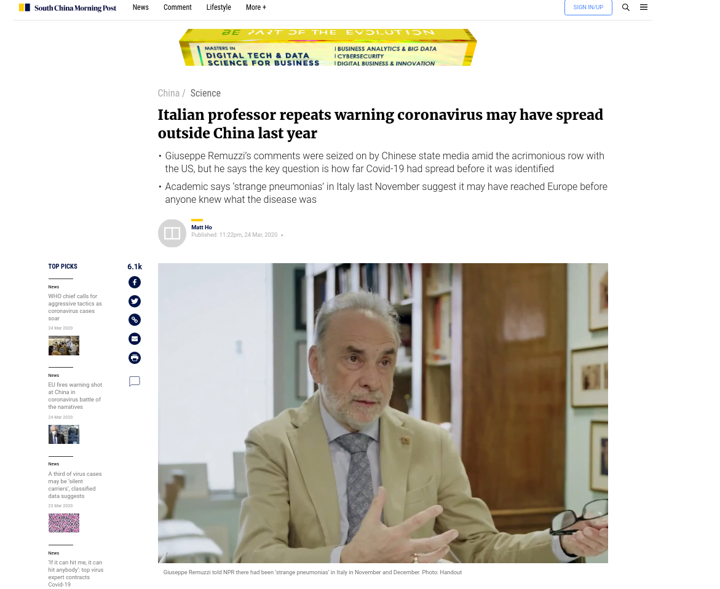Share article on Facebook
Viewport: 720px width, 589px height.
click(135, 282)
